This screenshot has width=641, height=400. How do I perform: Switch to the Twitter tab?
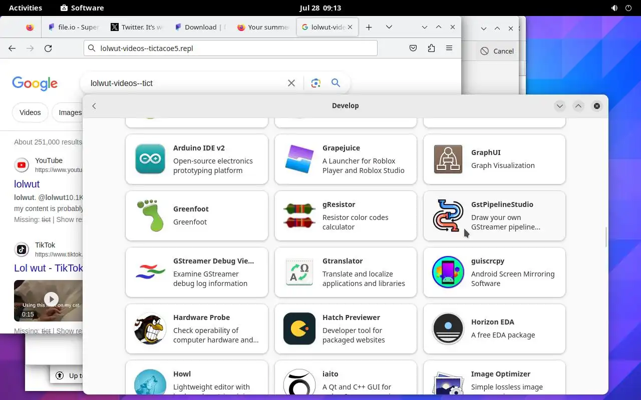click(x=137, y=27)
